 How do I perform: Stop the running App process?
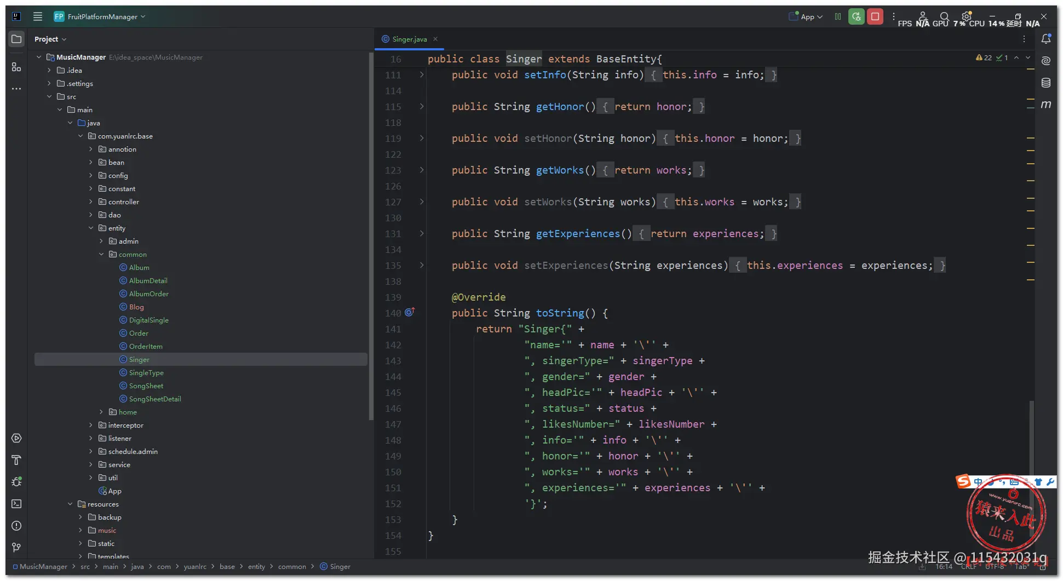point(875,17)
